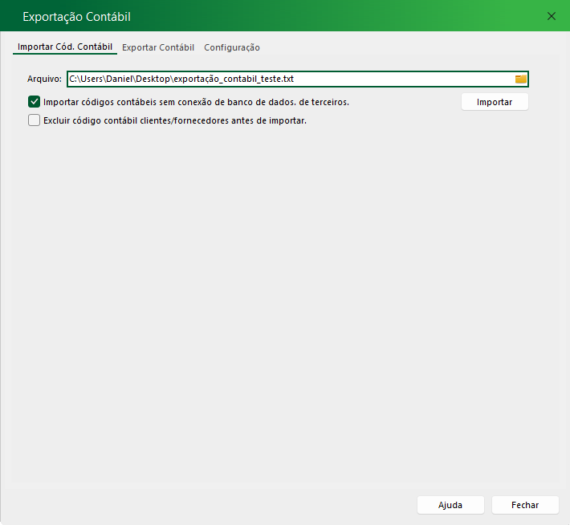Go to the Configuração tab

(231, 47)
